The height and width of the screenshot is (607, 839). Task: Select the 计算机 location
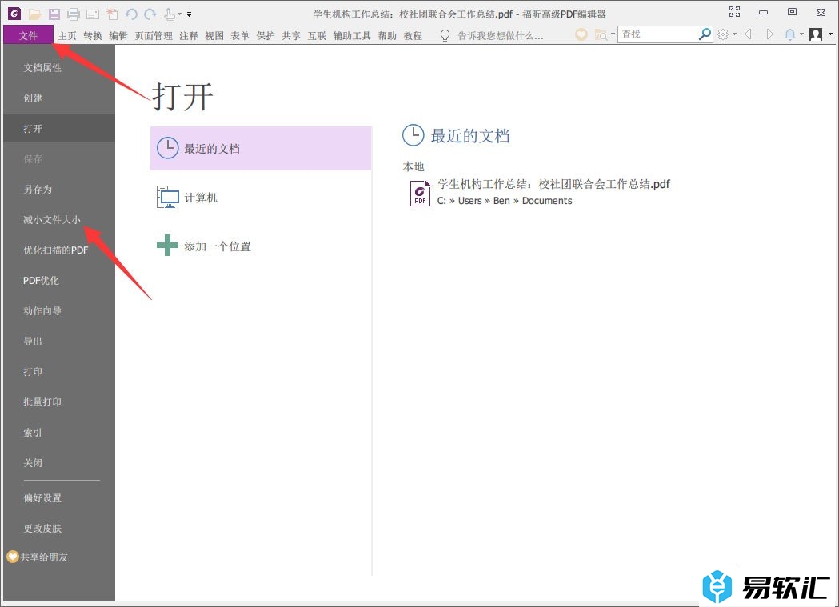click(x=261, y=198)
